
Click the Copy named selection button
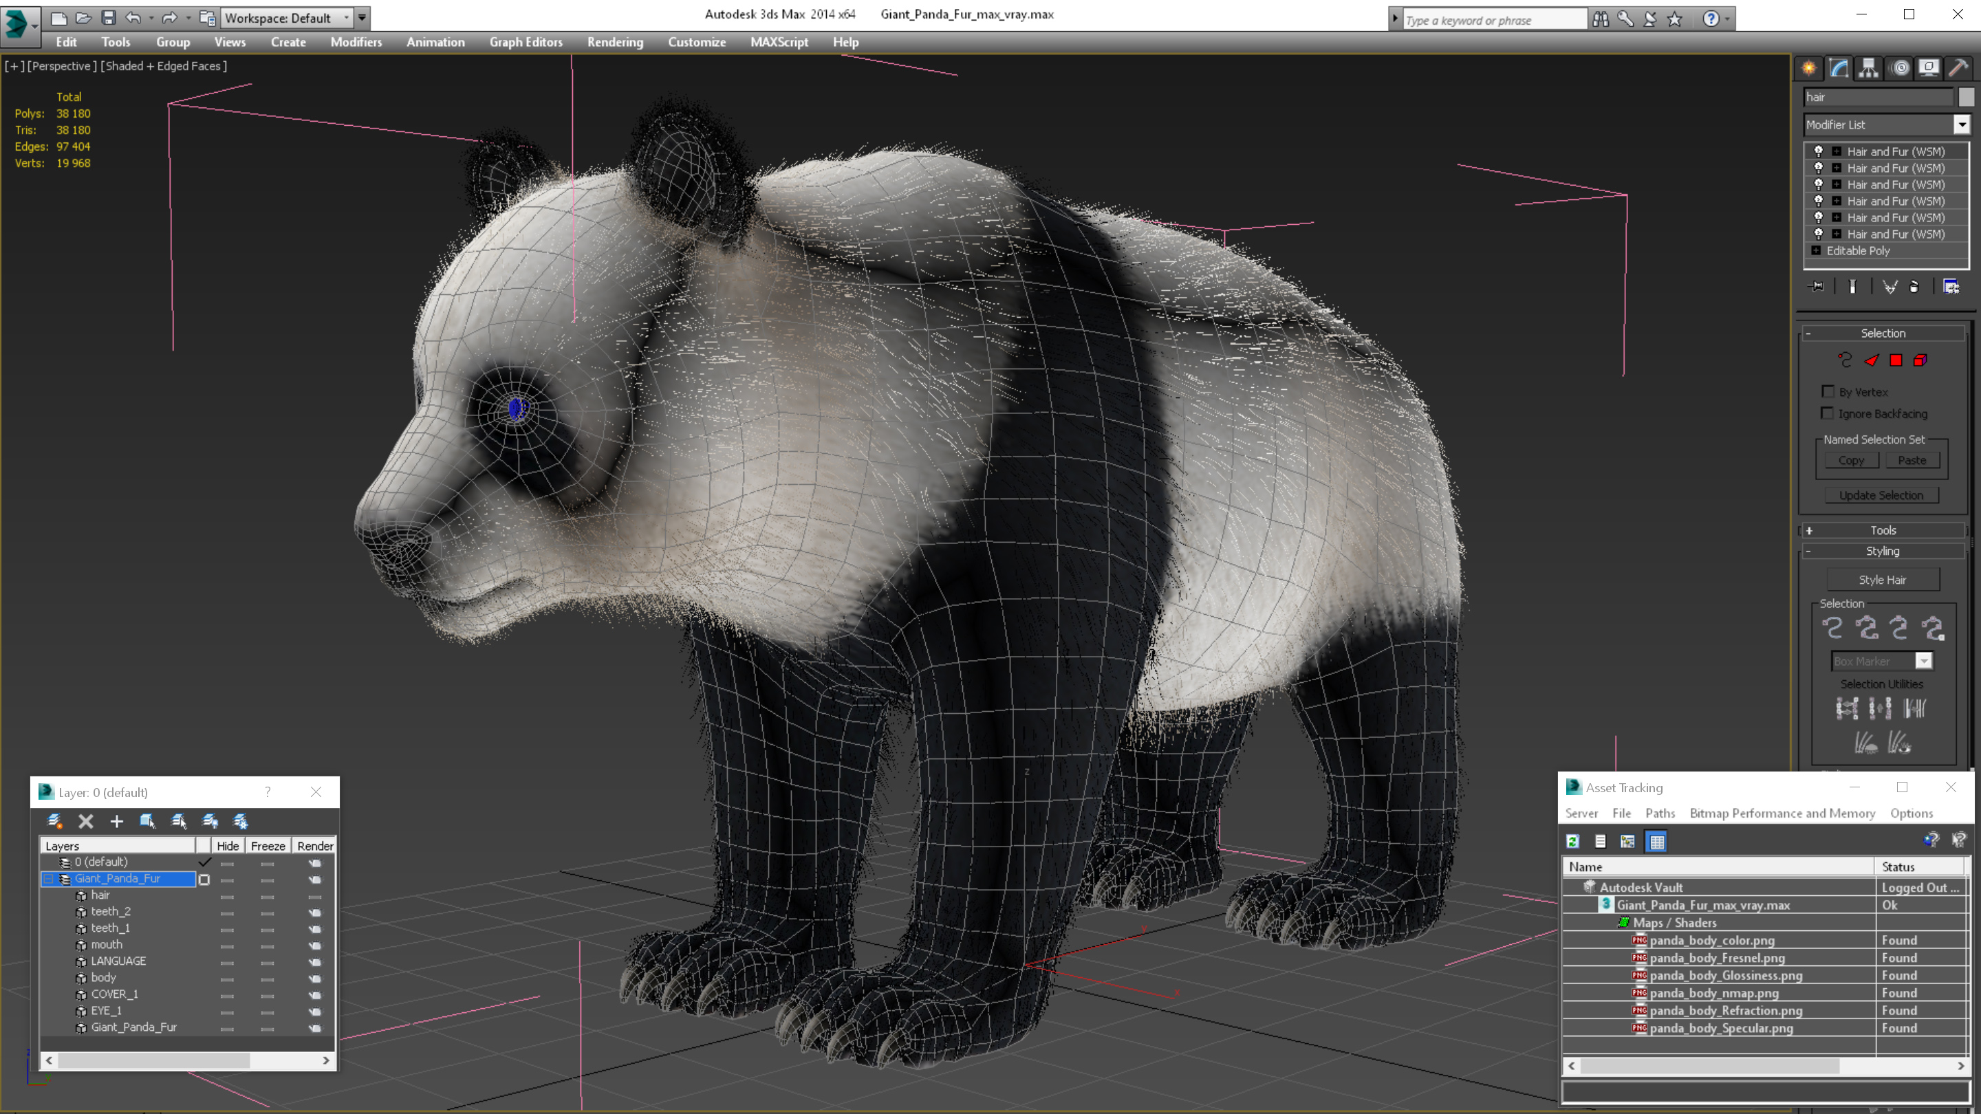pyautogui.click(x=1851, y=460)
